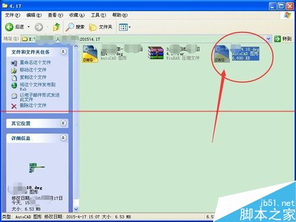
Task: Click the red X delete icon
Action: pyautogui.click(x=14, y=107)
